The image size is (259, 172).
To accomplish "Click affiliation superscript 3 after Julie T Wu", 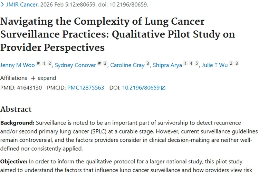I will pyautogui.click(x=237, y=63).
